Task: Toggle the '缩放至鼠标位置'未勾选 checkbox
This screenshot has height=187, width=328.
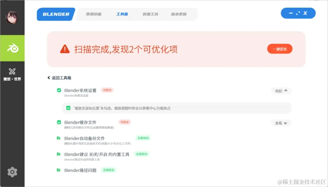Action: (x=68, y=108)
